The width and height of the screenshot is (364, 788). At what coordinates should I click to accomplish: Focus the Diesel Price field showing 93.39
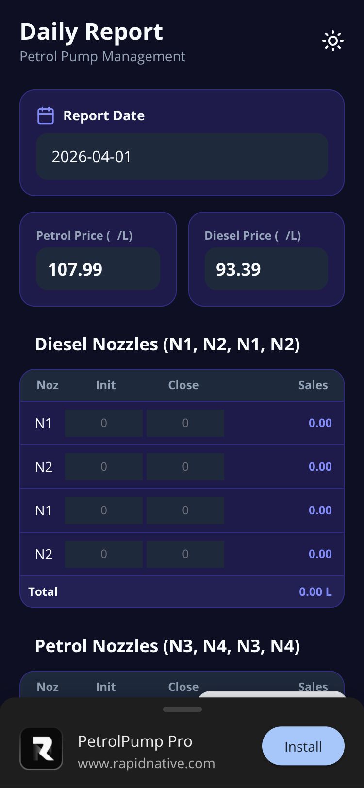(266, 269)
